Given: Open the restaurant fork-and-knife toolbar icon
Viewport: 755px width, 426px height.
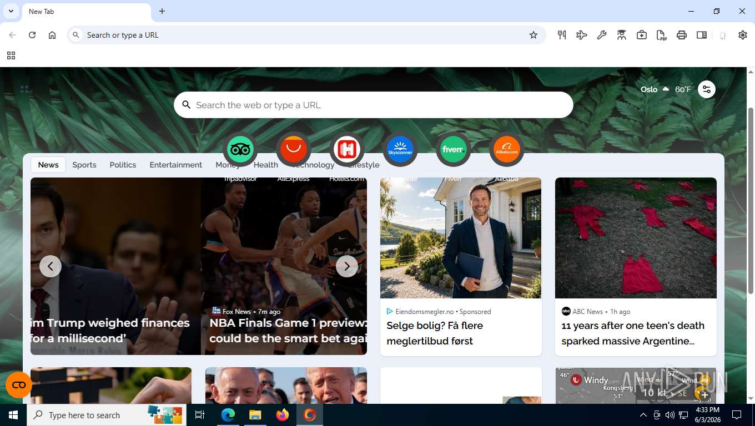Looking at the screenshot, I should (x=562, y=35).
